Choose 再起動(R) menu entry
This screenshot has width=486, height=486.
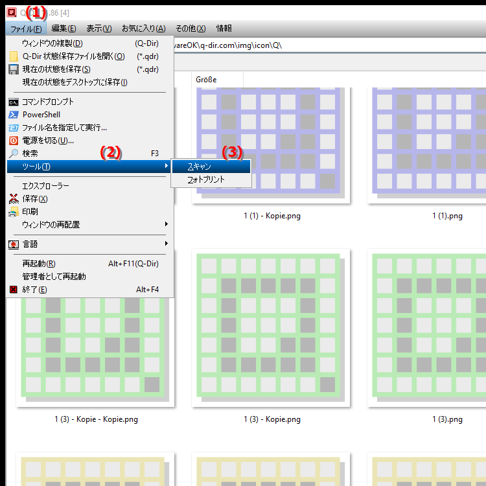click(x=90, y=264)
